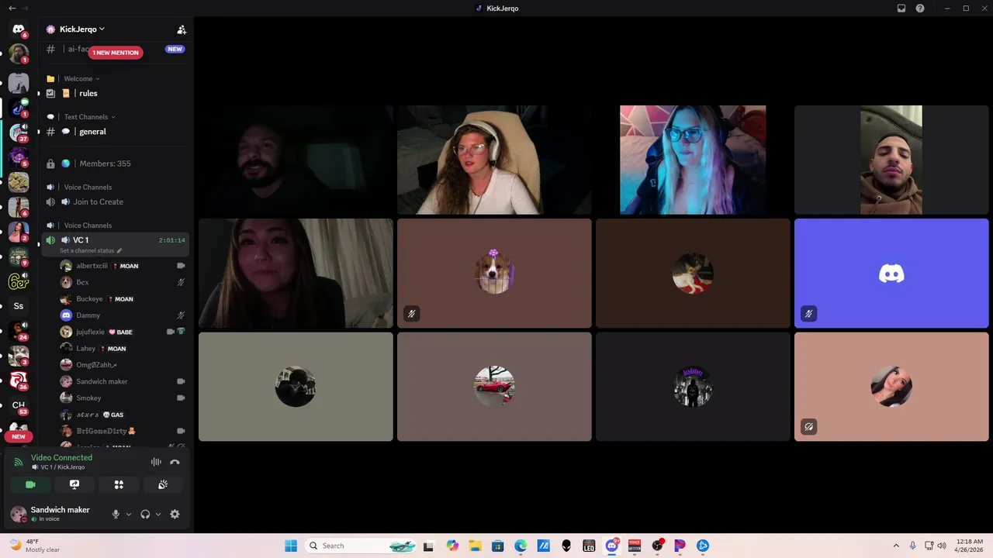Toggle camera off with the green video button
Screen dimensions: 993x558
pos(30,484)
